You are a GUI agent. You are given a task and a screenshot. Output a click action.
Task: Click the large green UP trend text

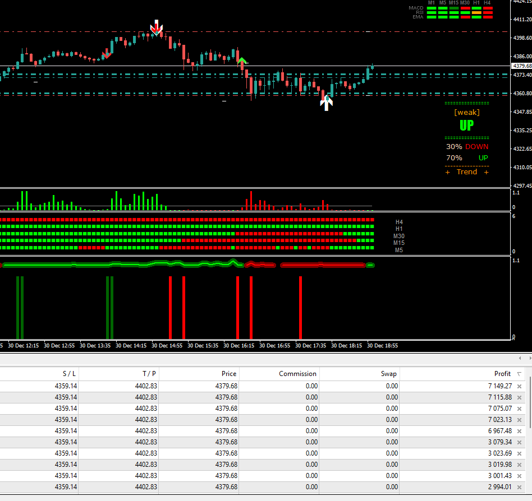click(x=466, y=126)
